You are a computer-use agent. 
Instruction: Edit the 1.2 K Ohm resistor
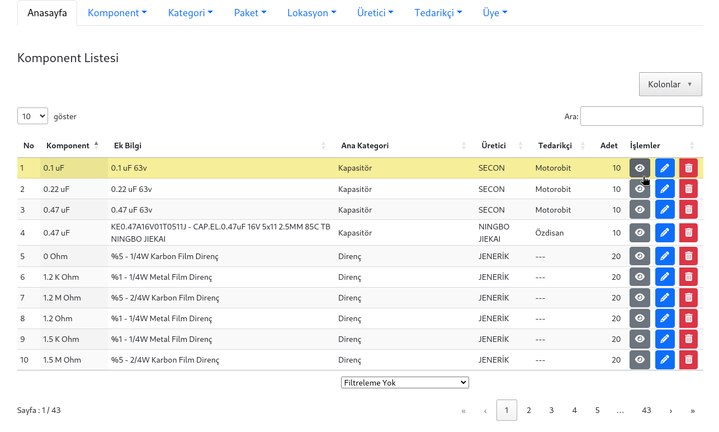(665, 277)
